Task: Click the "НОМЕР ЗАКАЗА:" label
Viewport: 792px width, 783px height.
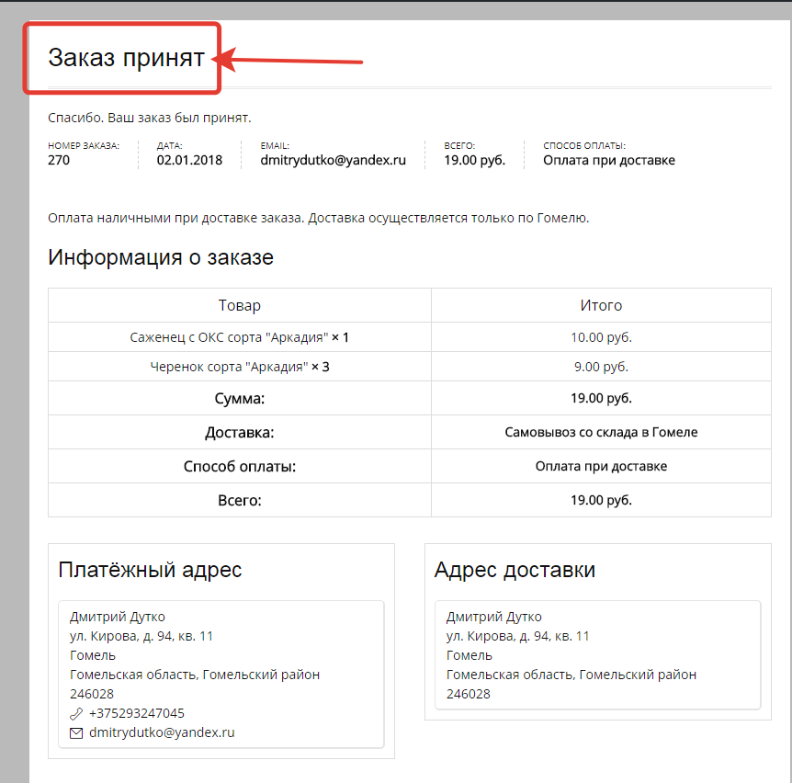Action: [x=84, y=146]
